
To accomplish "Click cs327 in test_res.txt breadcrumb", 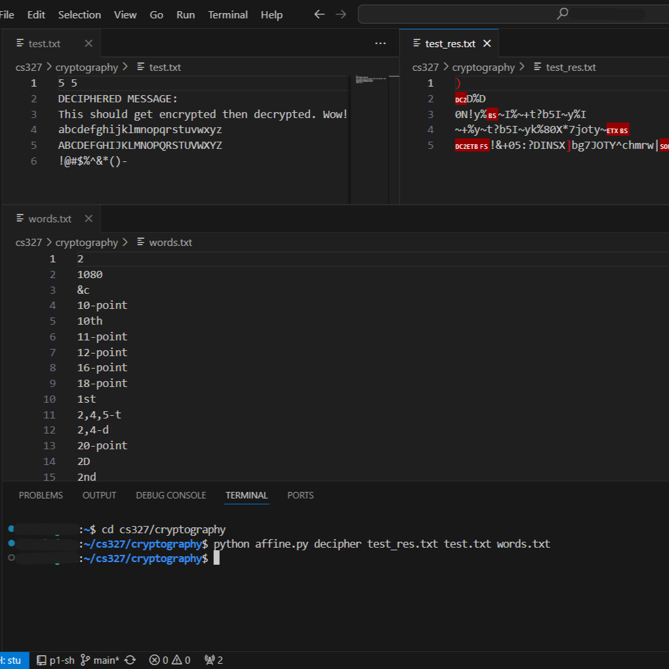I will pos(426,68).
